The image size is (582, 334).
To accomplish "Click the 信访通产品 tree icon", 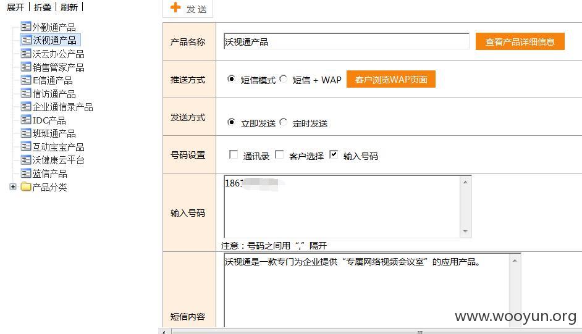I will tap(25, 93).
